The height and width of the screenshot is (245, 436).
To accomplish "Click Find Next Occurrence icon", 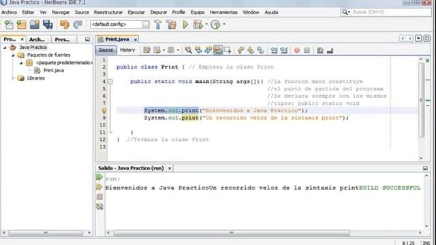I will pos(208,50).
